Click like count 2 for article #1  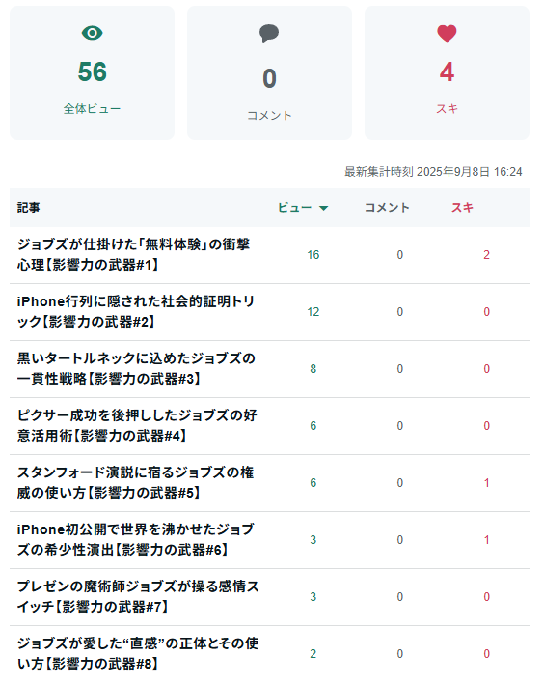pos(486,255)
